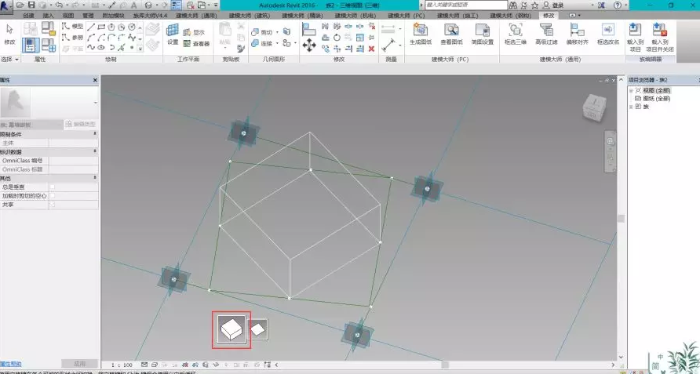
Task: Click the 模型 model line button
Action: tap(73, 27)
